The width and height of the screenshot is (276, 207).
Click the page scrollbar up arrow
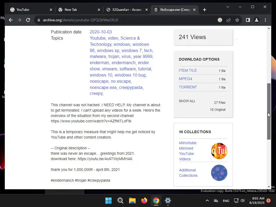click(x=269, y=28)
